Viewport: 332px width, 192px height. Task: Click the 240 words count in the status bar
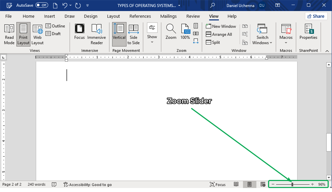point(37,184)
